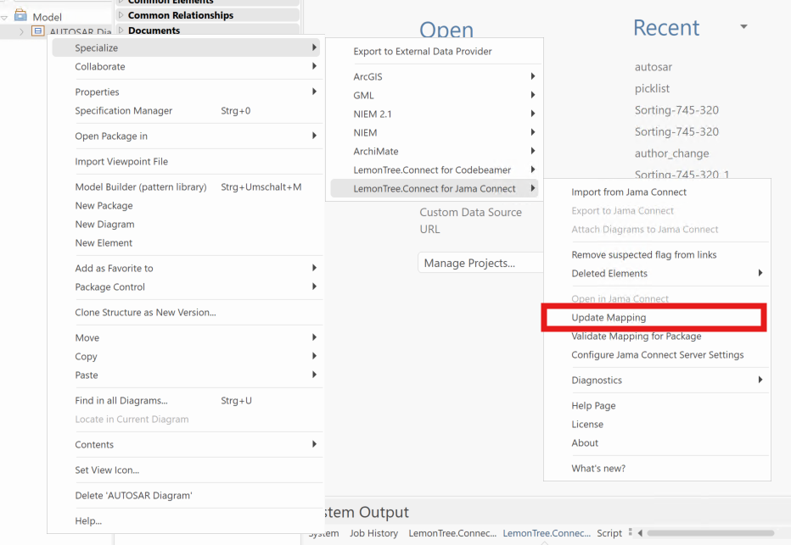
Task: Collapse the Model root node
Action: pos(5,17)
